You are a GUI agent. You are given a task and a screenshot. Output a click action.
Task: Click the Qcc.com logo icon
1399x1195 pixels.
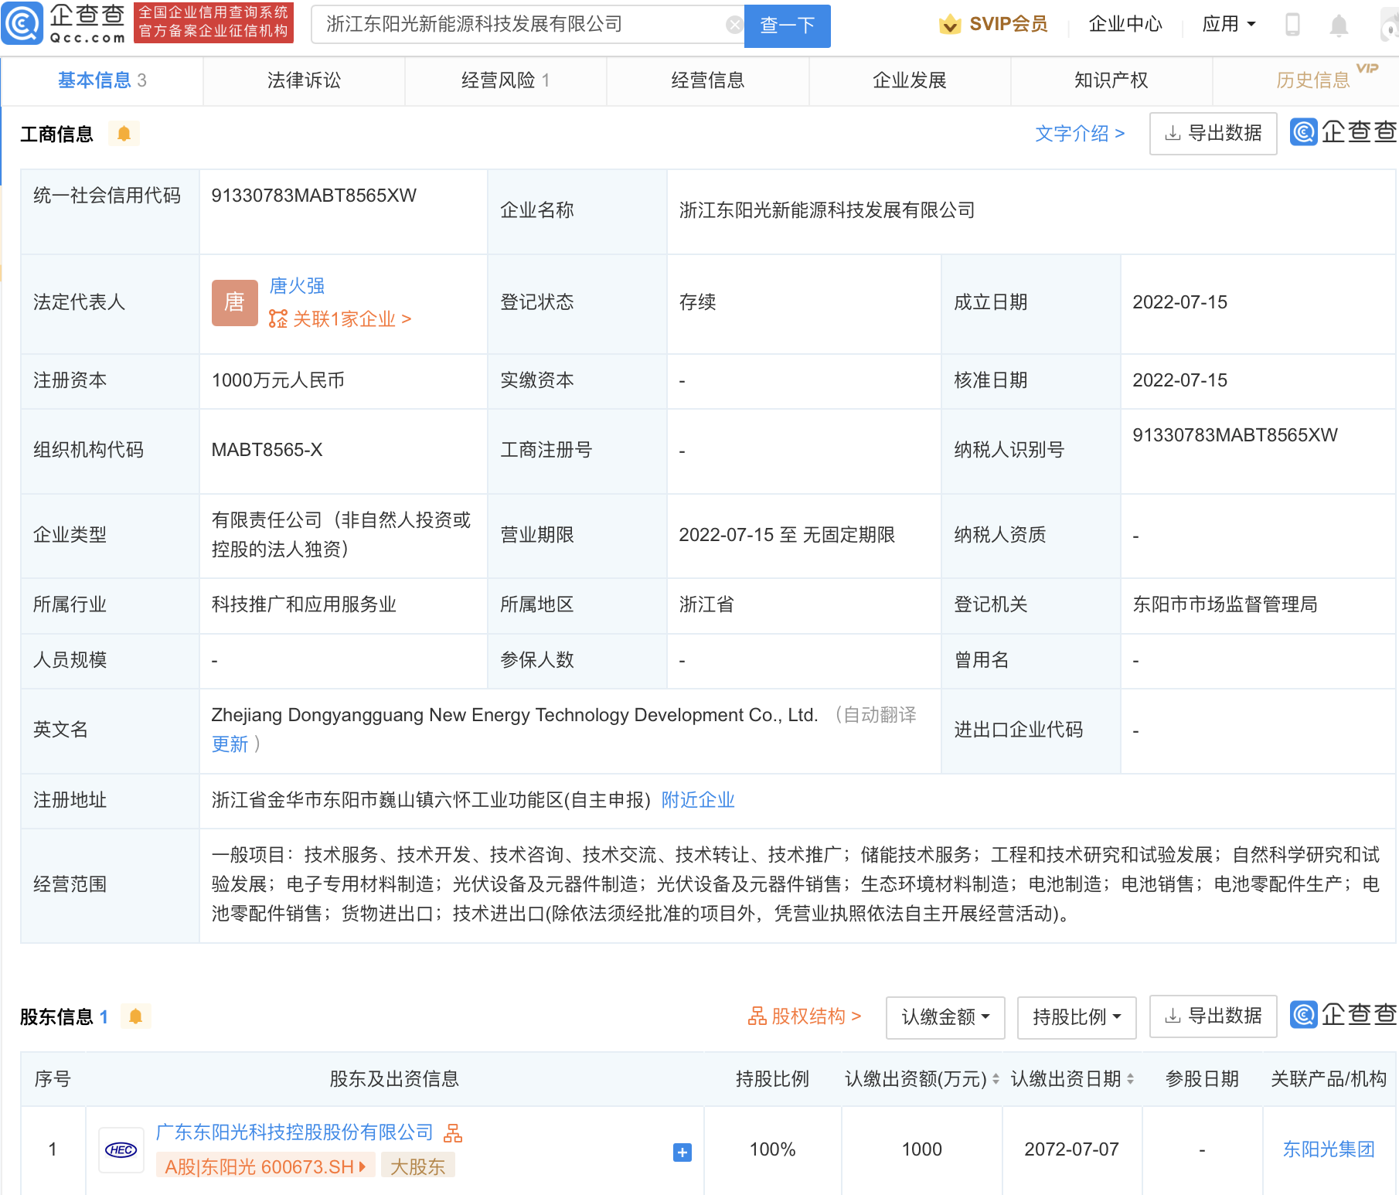(x=22, y=24)
